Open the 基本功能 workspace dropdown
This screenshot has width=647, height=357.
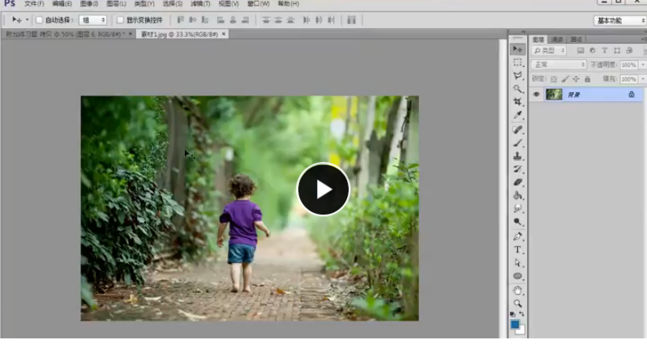(x=620, y=20)
